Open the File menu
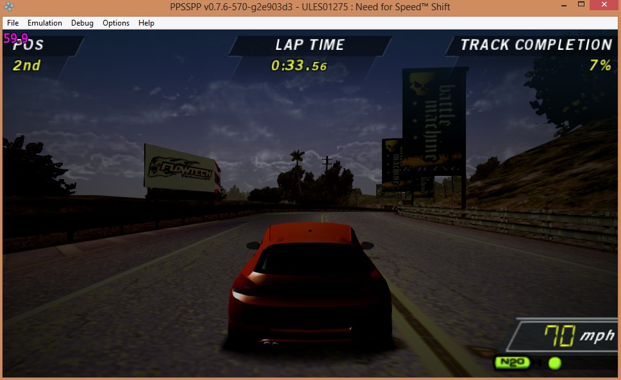 click(x=13, y=23)
